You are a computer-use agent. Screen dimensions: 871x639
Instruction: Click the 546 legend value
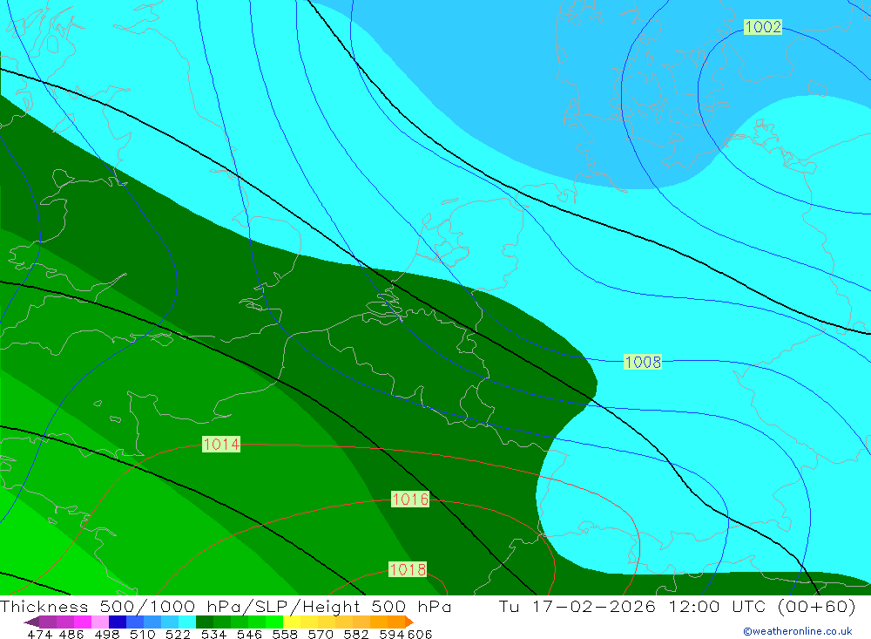tap(249, 634)
